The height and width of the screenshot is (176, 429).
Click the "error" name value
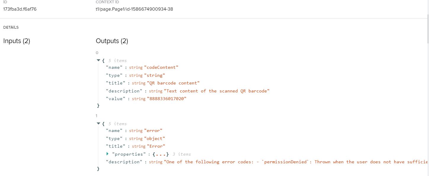(x=153, y=131)
